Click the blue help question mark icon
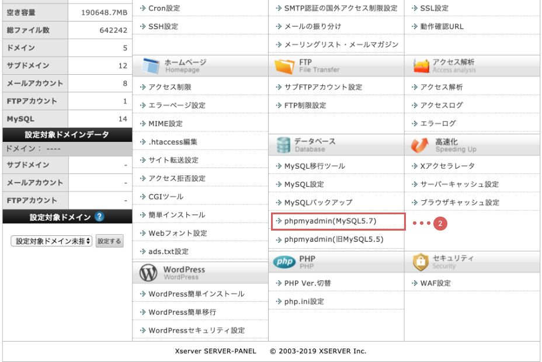The height and width of the screenshot is (362, 542). (x=99, y=217)
